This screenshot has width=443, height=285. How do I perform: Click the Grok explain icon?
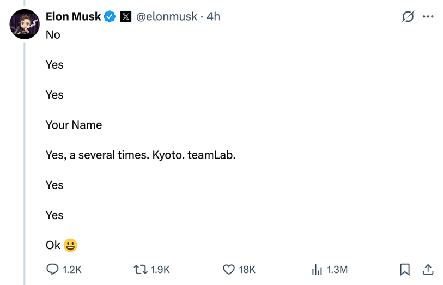pyautogui.click(x=408, y=17)
